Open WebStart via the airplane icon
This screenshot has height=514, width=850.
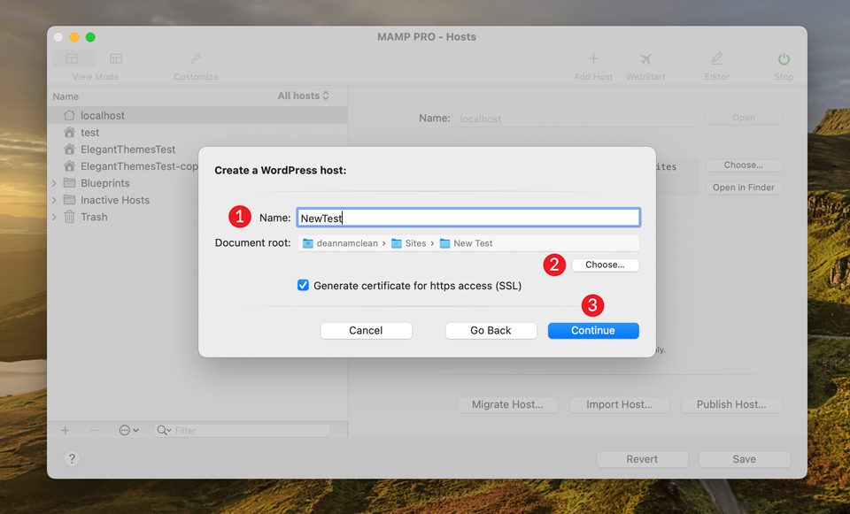pos(645,59)
